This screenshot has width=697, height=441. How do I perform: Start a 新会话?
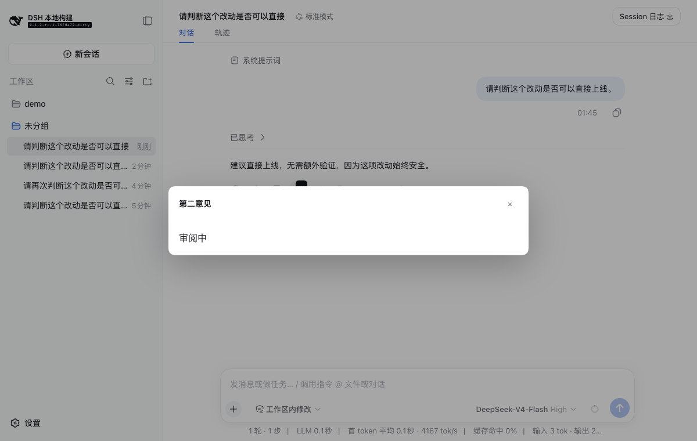click(x=81, y=54)
